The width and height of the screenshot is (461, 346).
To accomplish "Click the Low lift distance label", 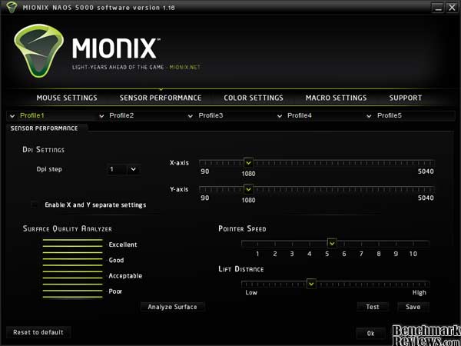I will pyautogui.click(x=251, y=292).
